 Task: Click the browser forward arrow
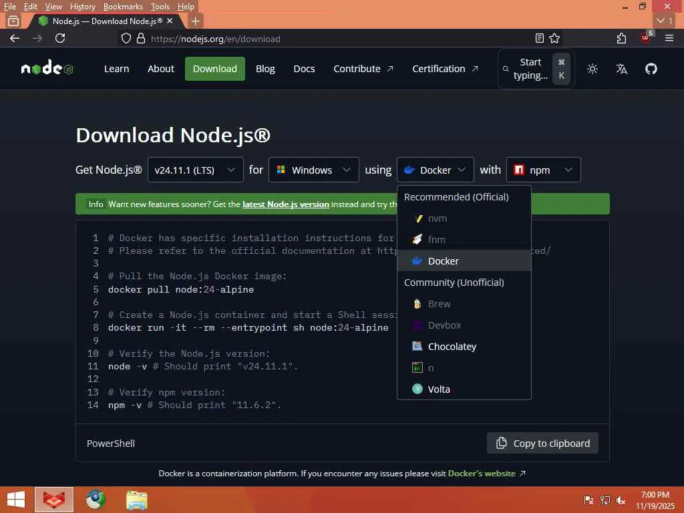pos(37,38)
